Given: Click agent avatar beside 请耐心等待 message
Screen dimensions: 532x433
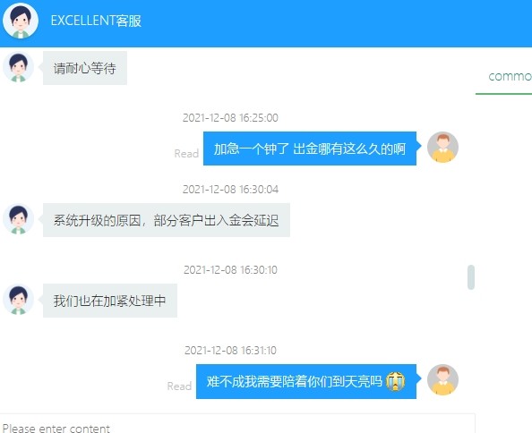Looking at the screenshot, I should (18, 67).
